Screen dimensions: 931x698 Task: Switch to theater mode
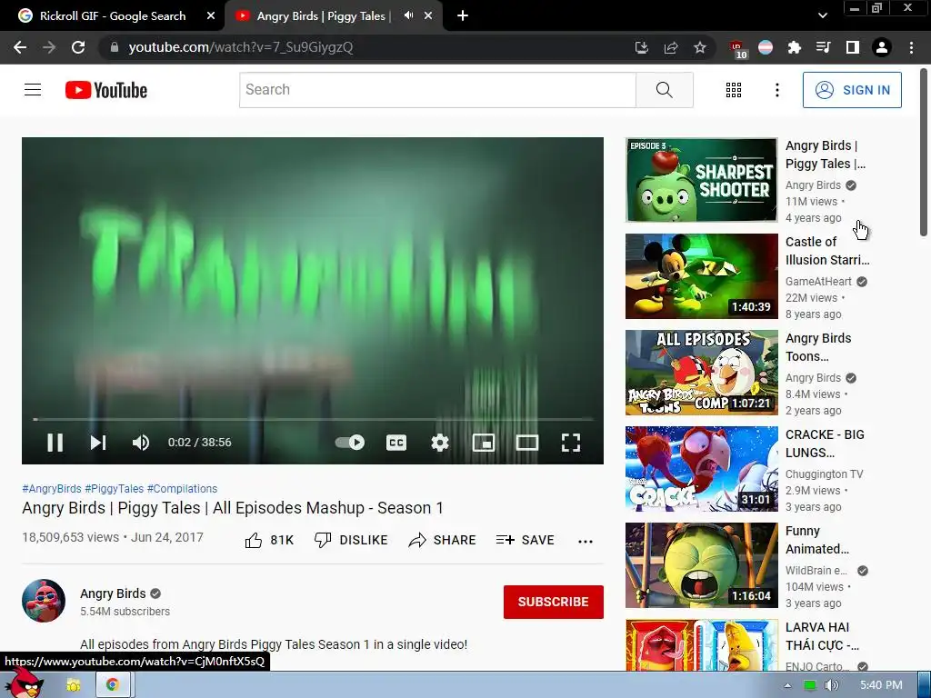pyautogui.click(x=527, y=443)
